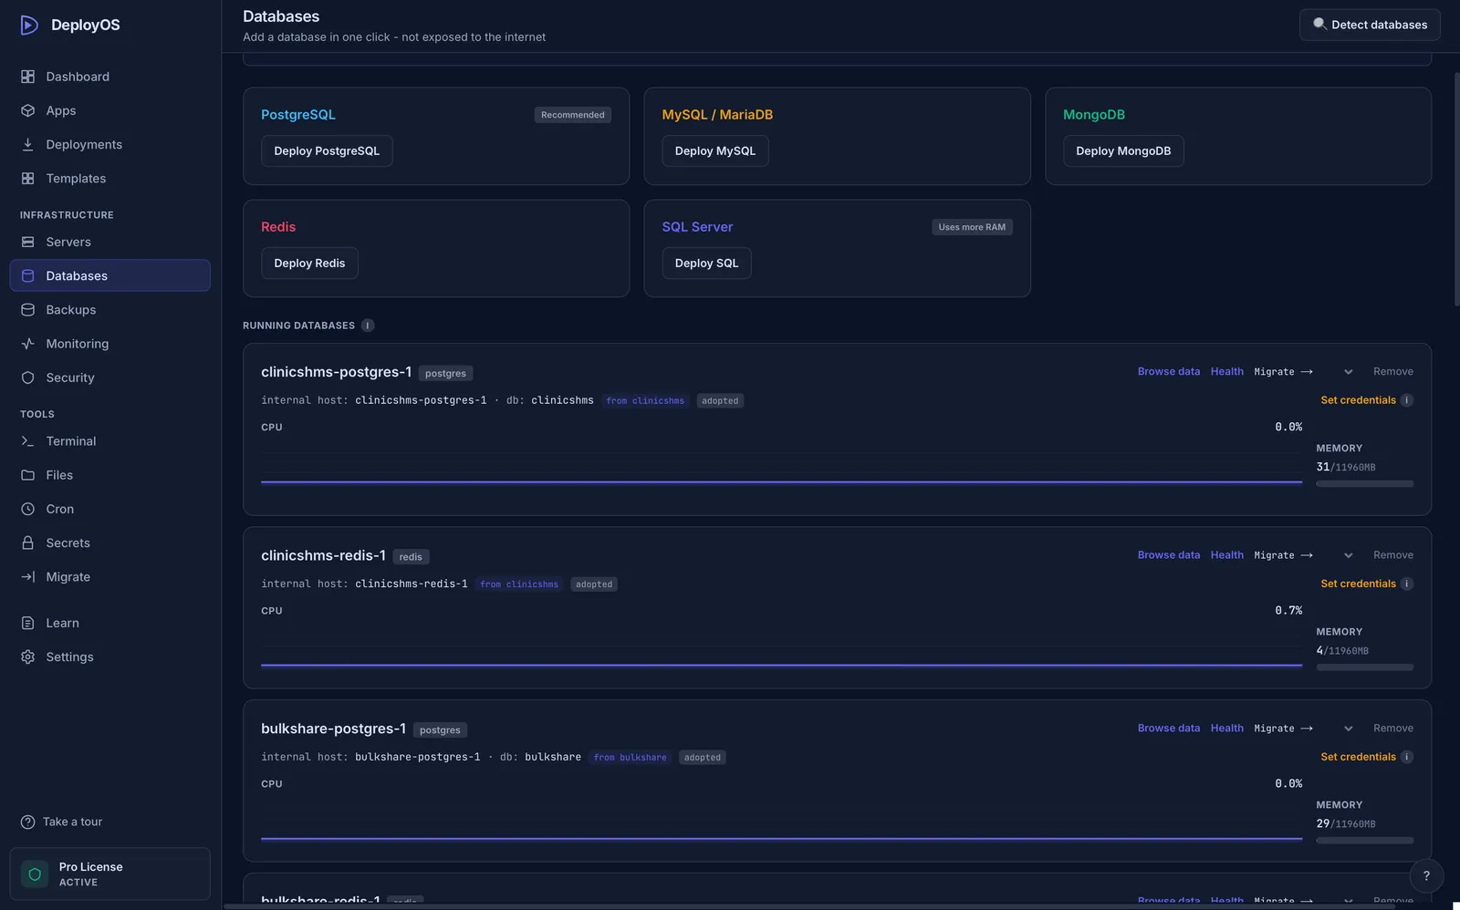Browse data for clinicshms-postgres-1
The image size is (1460, 910).
1169,372
